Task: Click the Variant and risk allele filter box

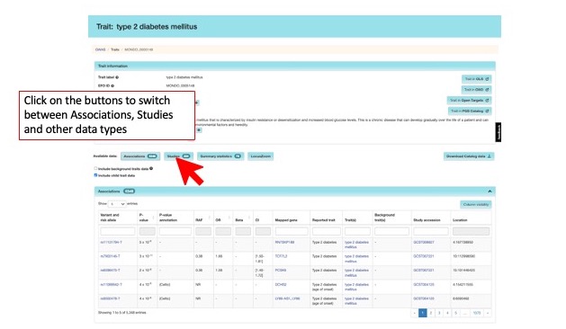Action: click(118, 231)
